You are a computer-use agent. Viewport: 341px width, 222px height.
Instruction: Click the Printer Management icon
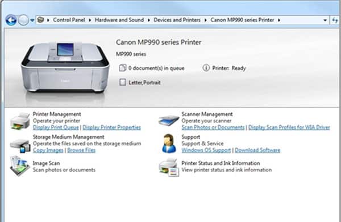pyautogui.click(x=20, y=121)
